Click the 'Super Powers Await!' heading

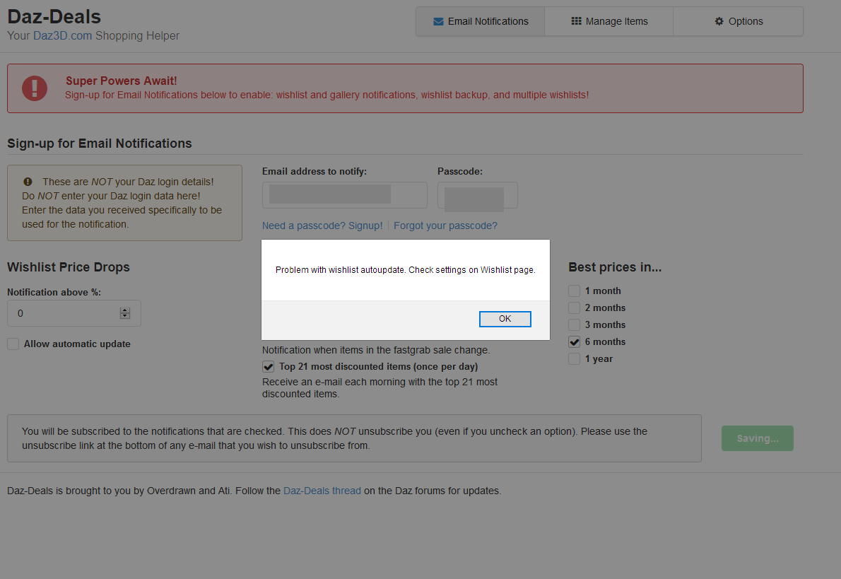(x=122, y=81)
